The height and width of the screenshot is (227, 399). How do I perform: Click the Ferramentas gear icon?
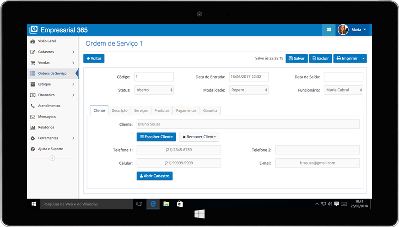click(x=32, y=138)
